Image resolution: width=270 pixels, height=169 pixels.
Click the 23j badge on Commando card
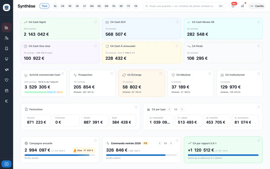click(x=145, y=143)
